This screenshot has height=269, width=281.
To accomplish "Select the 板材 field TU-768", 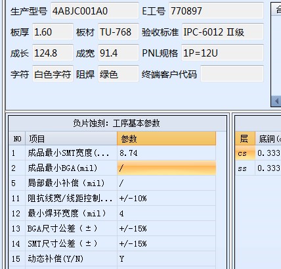I will point(118,32).
